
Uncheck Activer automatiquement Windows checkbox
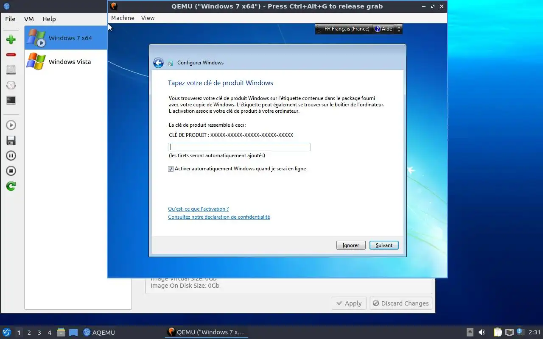[x=171, y=169]
